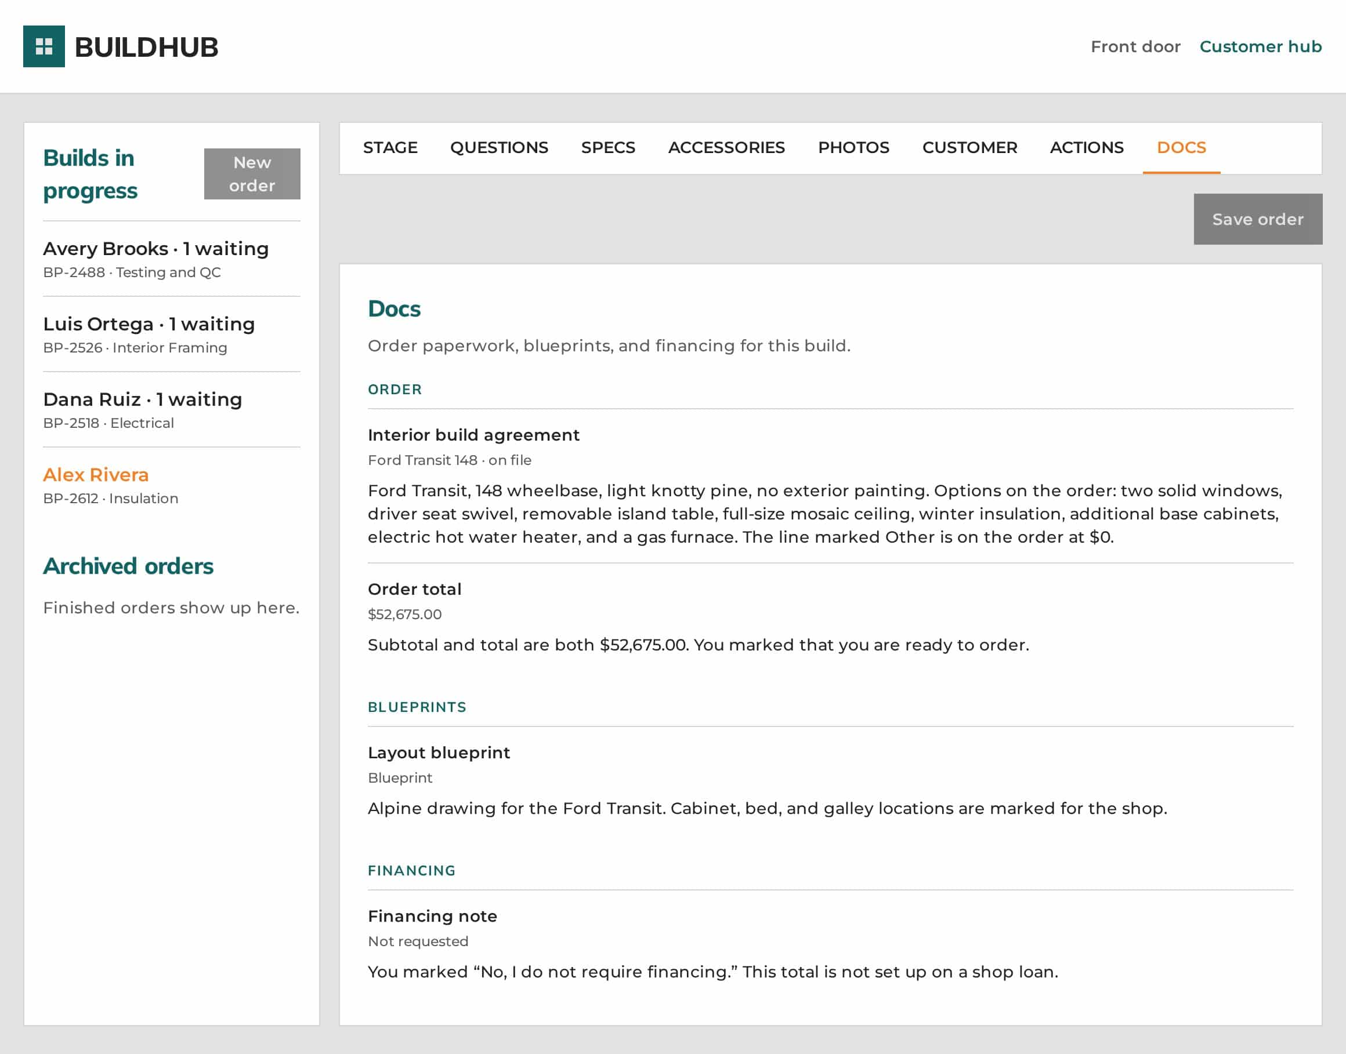Open the Stage tab

coord(390,147)
